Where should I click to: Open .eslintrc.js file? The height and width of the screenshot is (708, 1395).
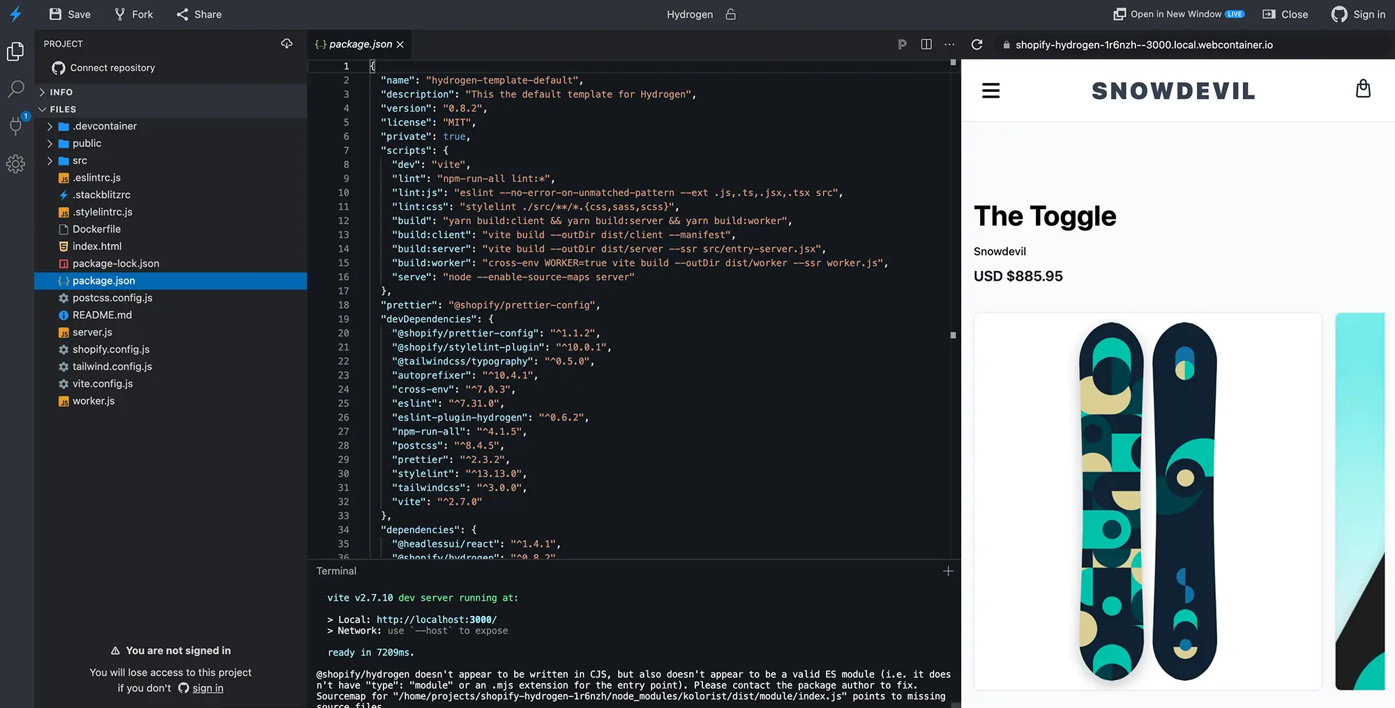(170, 178)
